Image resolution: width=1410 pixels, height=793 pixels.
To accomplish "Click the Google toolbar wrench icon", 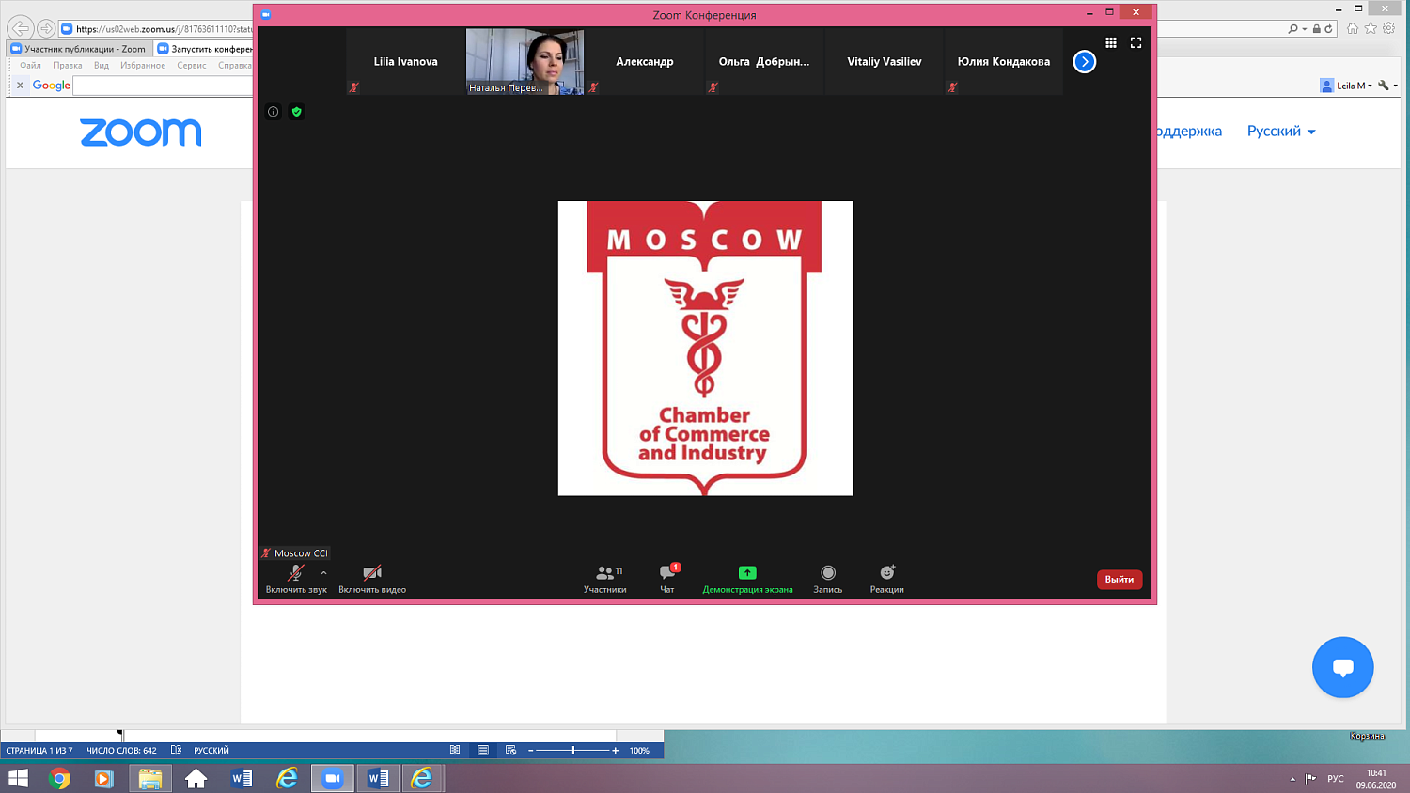I will [x=1383, y=86].
